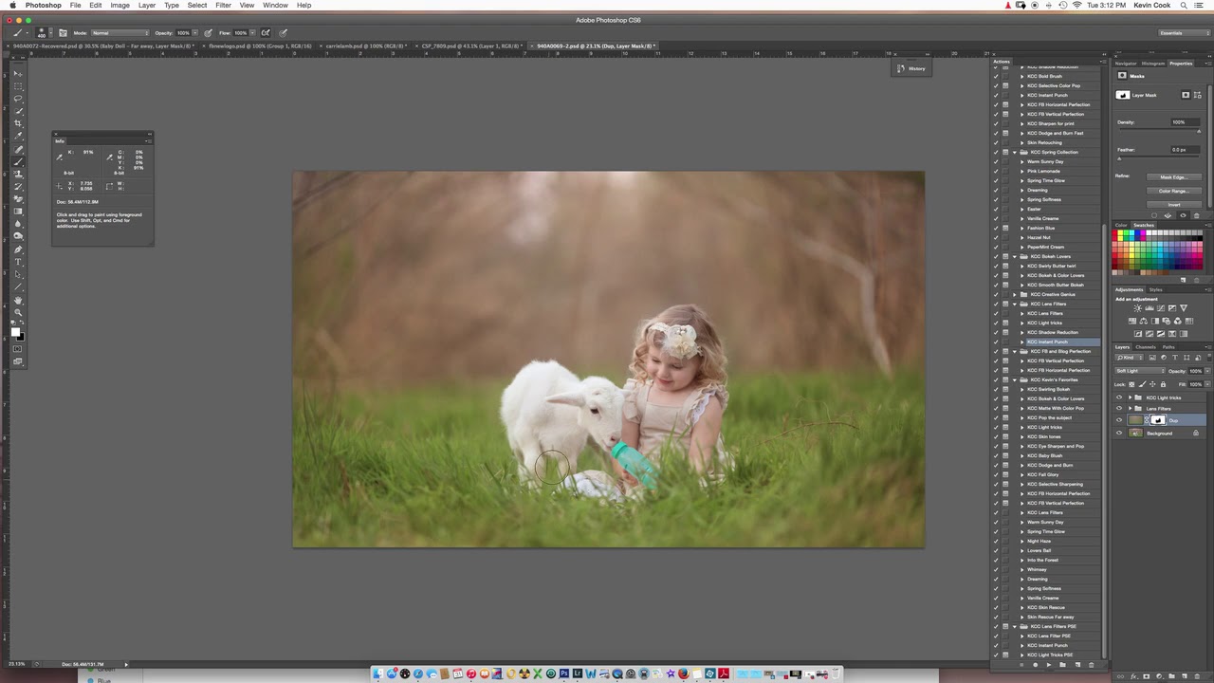Switch to the Histogram tab
The image size is (1214, 683).
point(1153,64)
